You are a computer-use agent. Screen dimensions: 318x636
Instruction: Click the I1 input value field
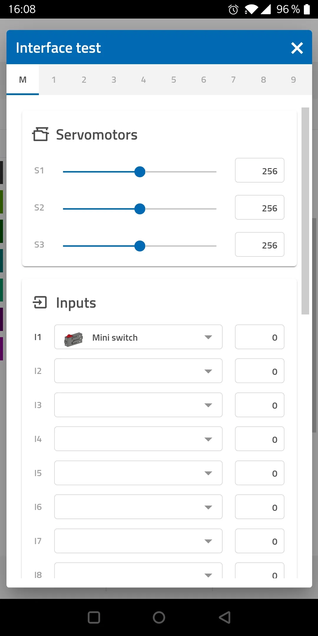(x=259, y=337)
